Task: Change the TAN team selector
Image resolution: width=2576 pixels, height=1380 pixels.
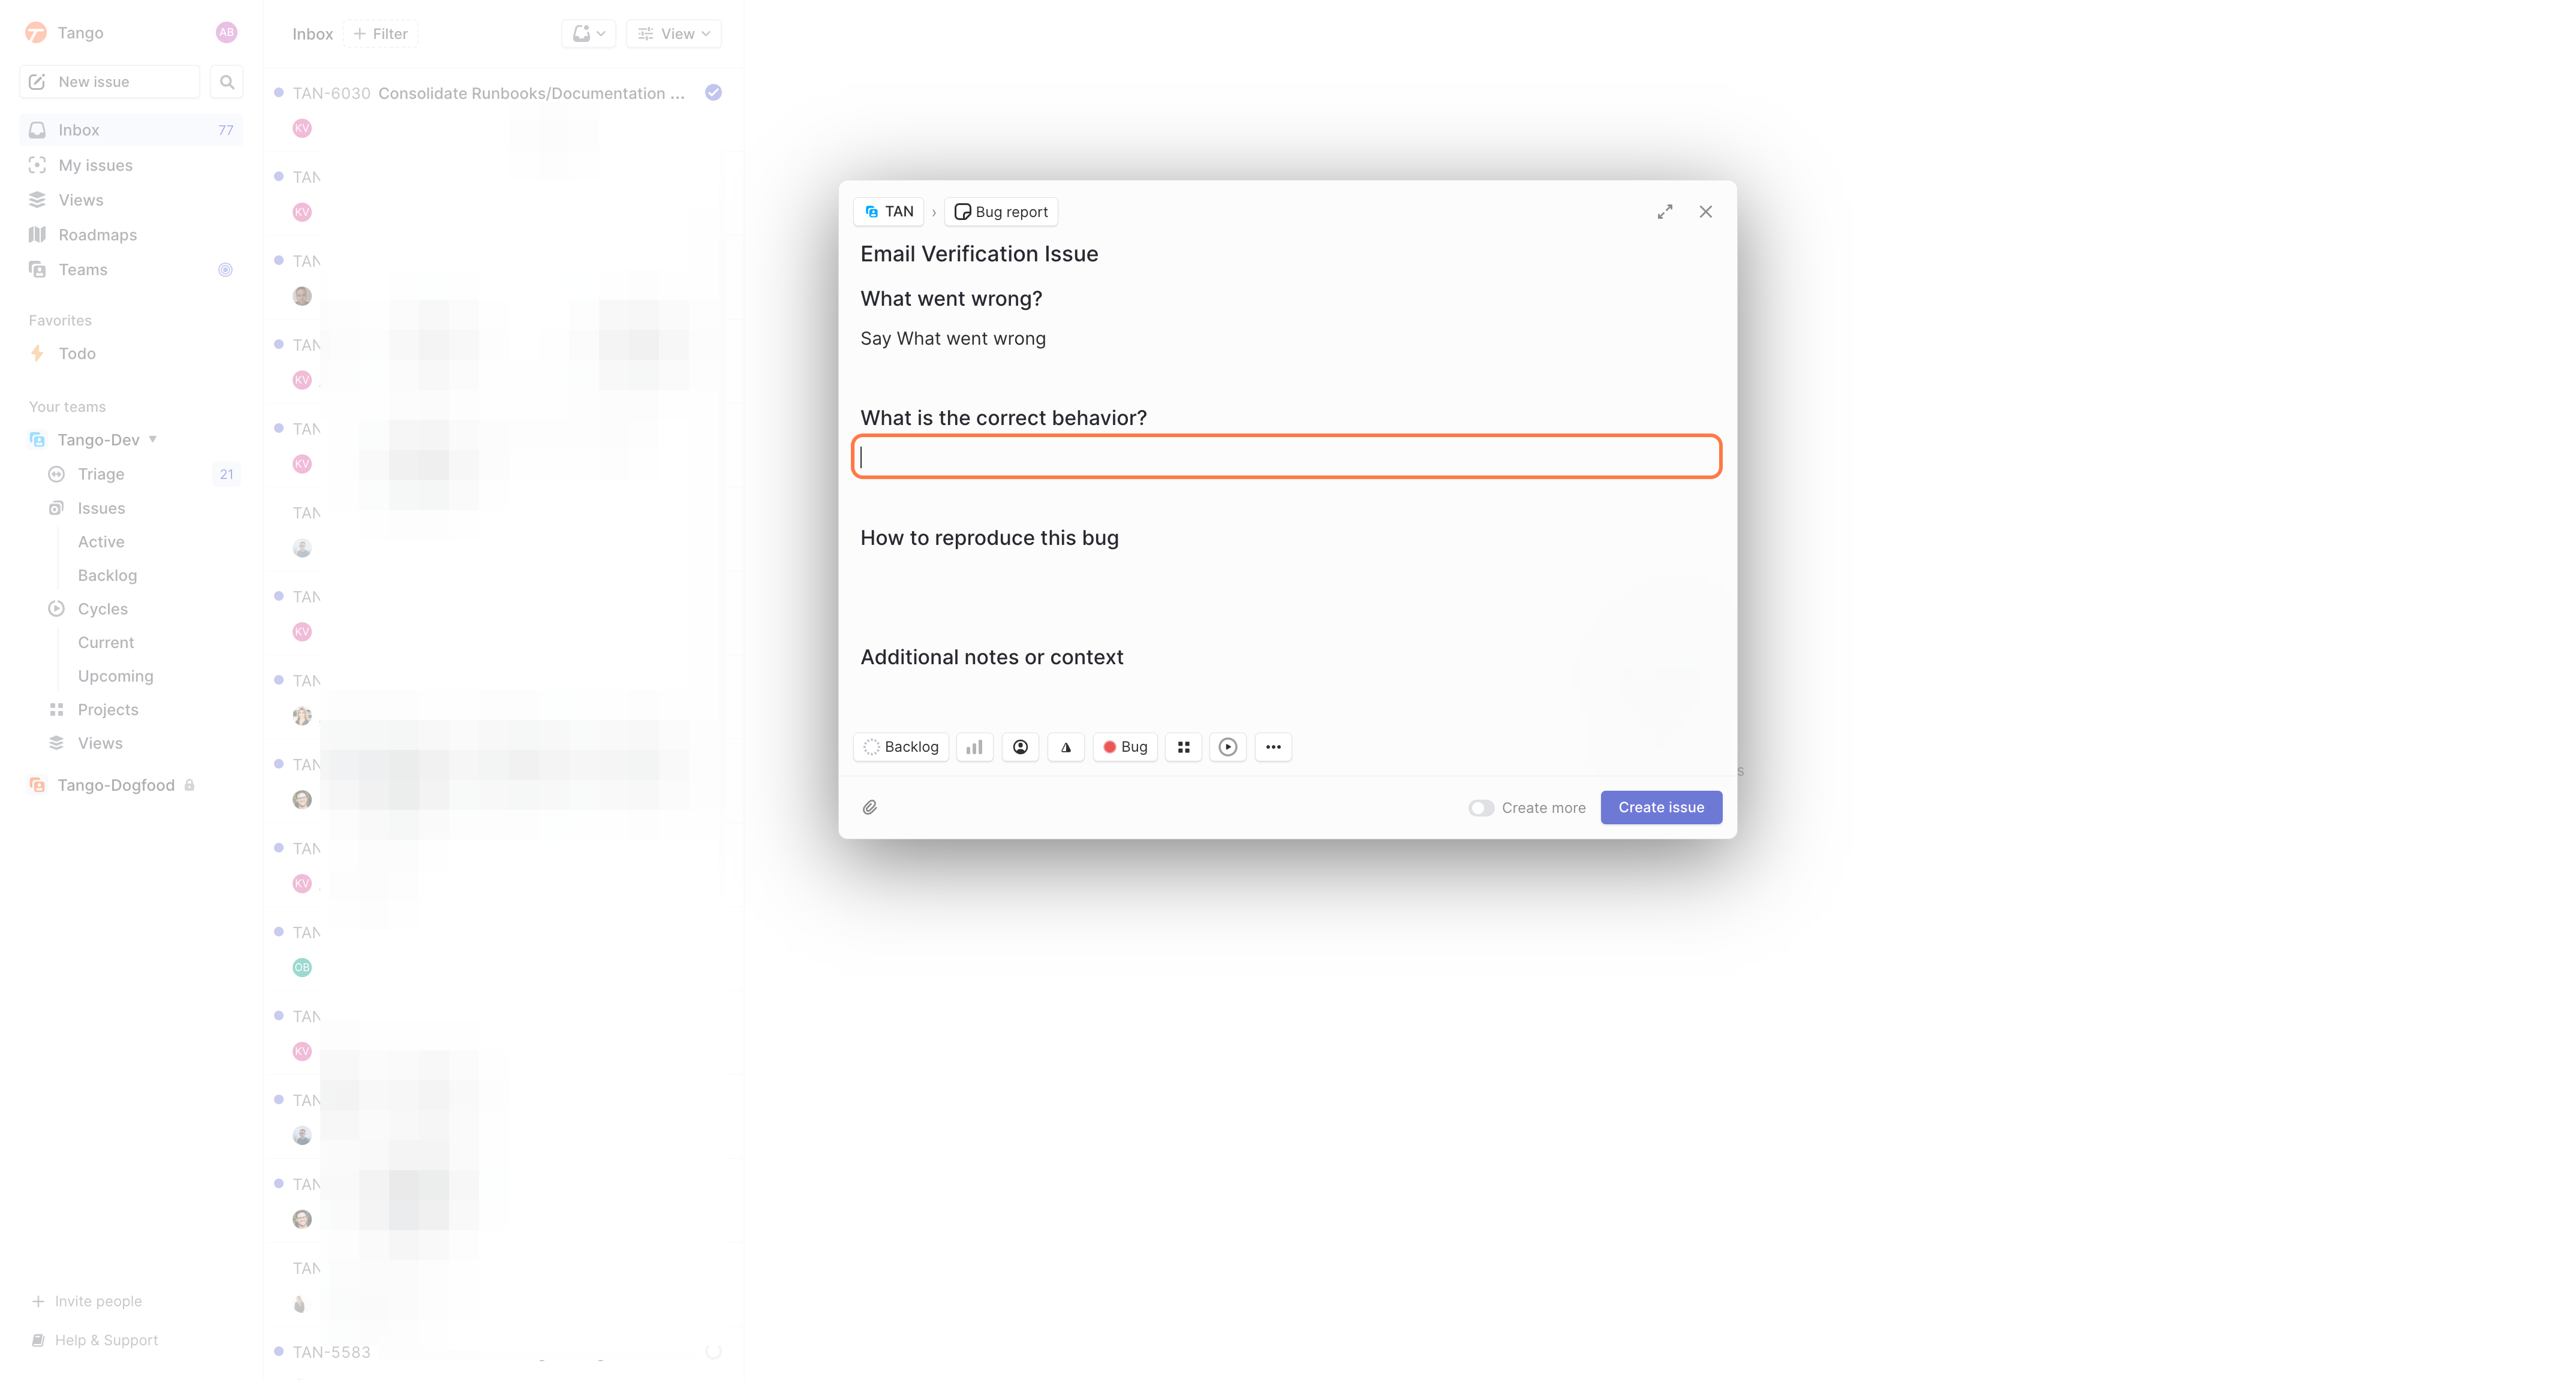Action: tap(889, 212)
